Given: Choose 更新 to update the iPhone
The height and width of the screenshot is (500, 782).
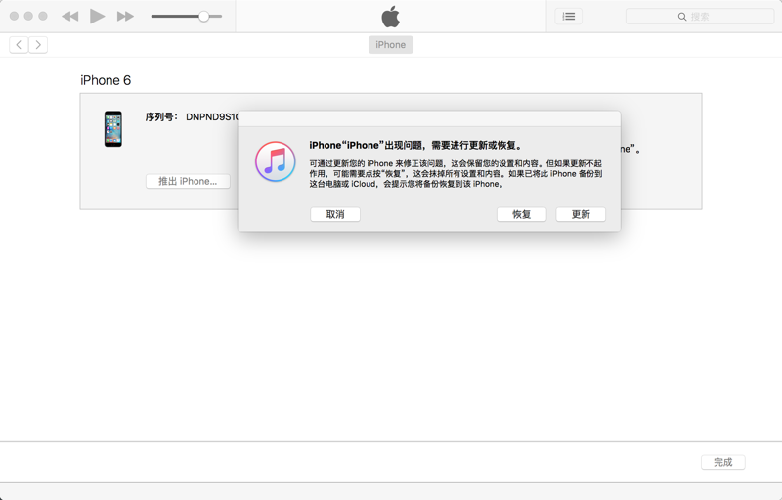Looking at the screenshot, I should click(x=581, y=214).
